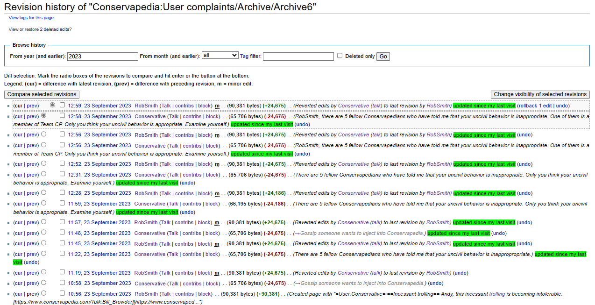Open the 12:31, 23 September 2023 revision link

click(99, 175)
